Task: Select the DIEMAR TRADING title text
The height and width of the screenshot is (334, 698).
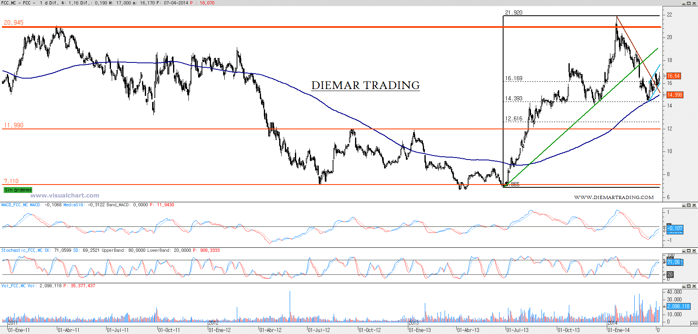Action: (366, 85)
